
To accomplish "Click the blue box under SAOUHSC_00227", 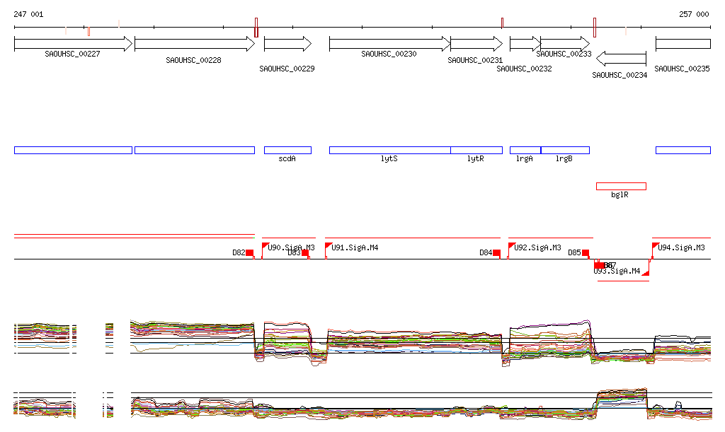I will point(73,150).
